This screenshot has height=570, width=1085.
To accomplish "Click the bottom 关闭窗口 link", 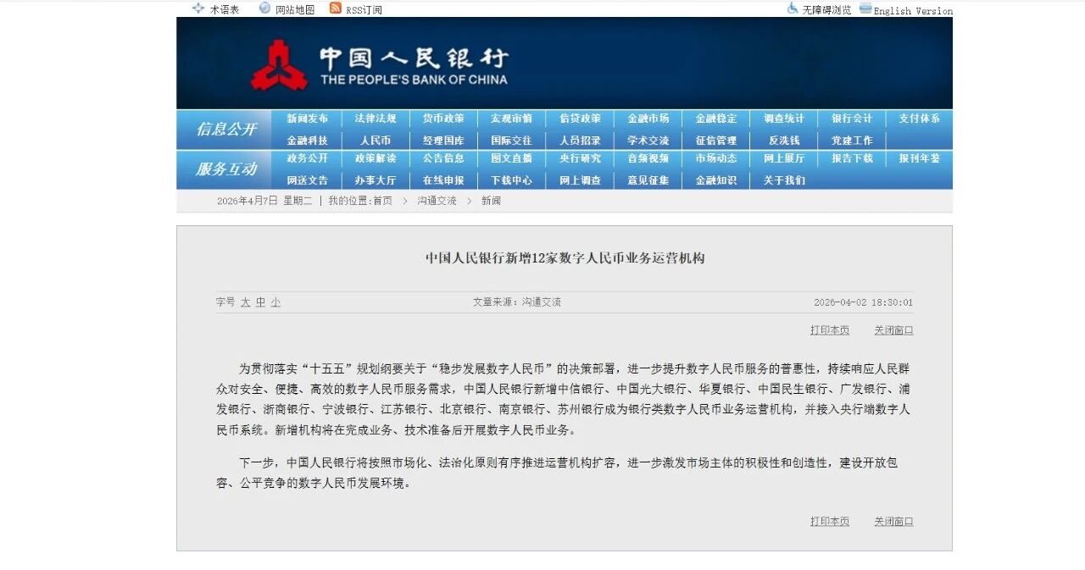I will click(x=893, y=522).
